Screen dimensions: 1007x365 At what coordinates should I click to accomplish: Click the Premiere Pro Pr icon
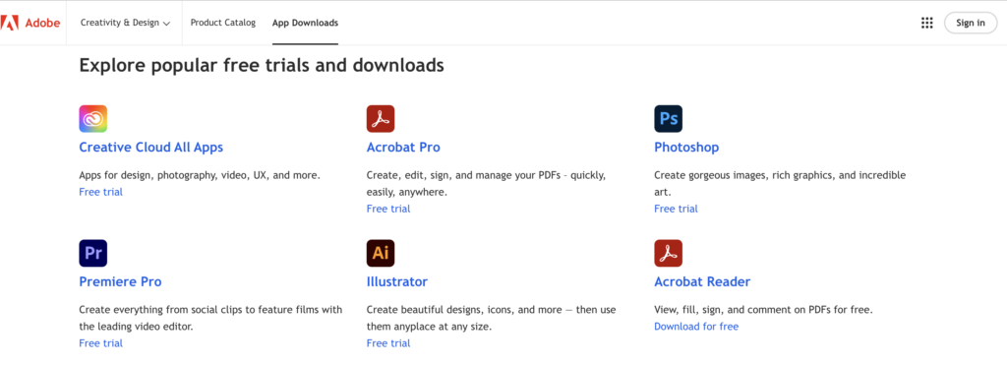[x=93, y=253]
